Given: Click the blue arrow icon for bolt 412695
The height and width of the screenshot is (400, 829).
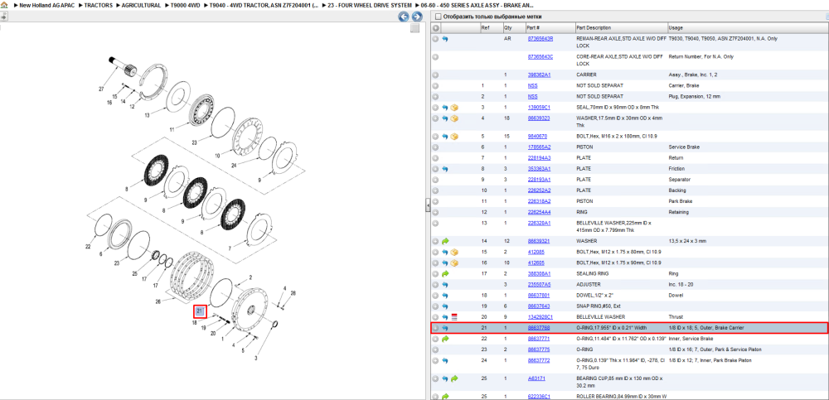Looking at the screenshot, I should (x=445, y=263).
